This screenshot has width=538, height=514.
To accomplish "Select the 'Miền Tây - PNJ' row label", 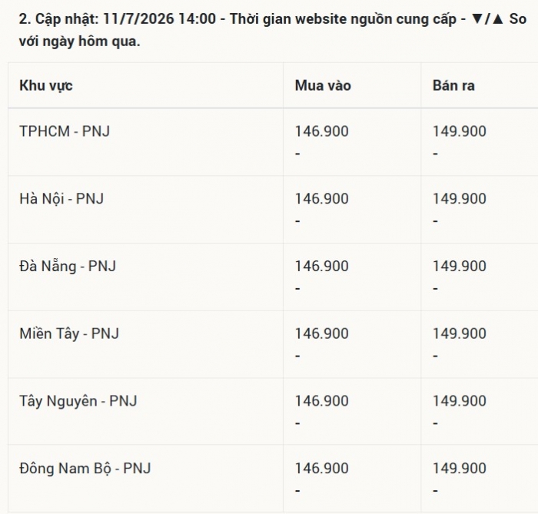I will click(69, 333).
